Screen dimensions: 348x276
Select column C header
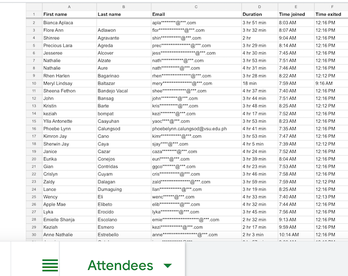[196, 6]
